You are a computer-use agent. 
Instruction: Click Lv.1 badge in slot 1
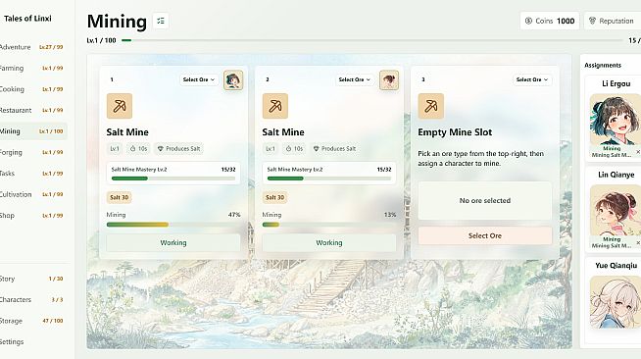[115, 149]
